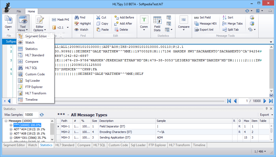The image size is (276, 157).
Task: Click Delete in the Edit group
Action: point(121,30)
